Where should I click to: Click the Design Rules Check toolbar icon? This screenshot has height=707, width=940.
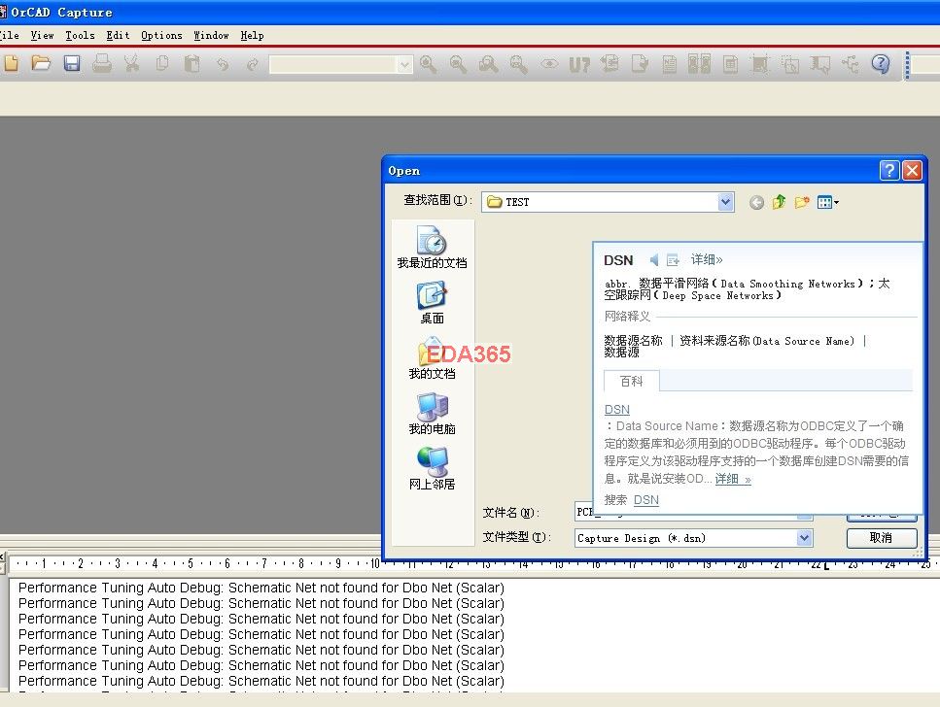(x=640, y=63)
